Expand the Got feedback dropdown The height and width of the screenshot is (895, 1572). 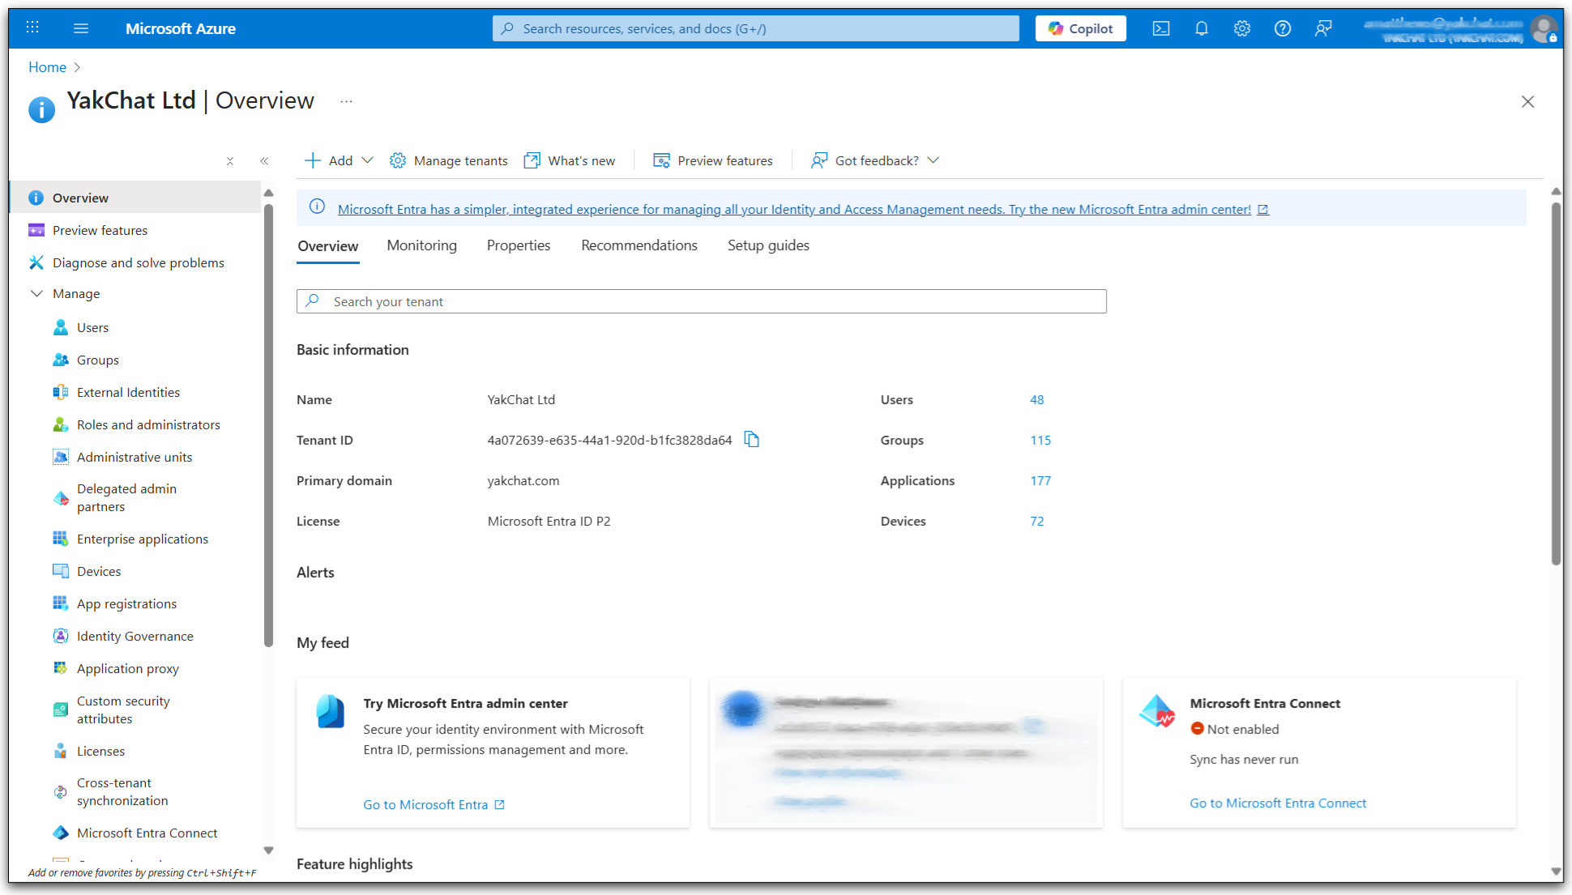[x=875, y=160]
